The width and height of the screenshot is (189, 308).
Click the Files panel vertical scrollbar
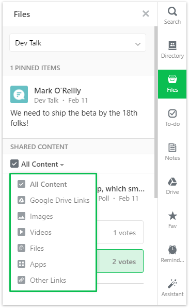point(156,112)
